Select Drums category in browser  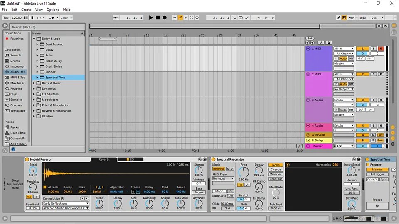pos(15,61)
